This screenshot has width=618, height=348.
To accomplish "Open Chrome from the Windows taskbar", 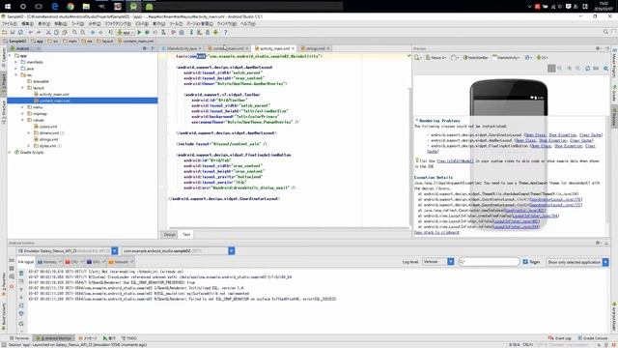I will 70,7.
